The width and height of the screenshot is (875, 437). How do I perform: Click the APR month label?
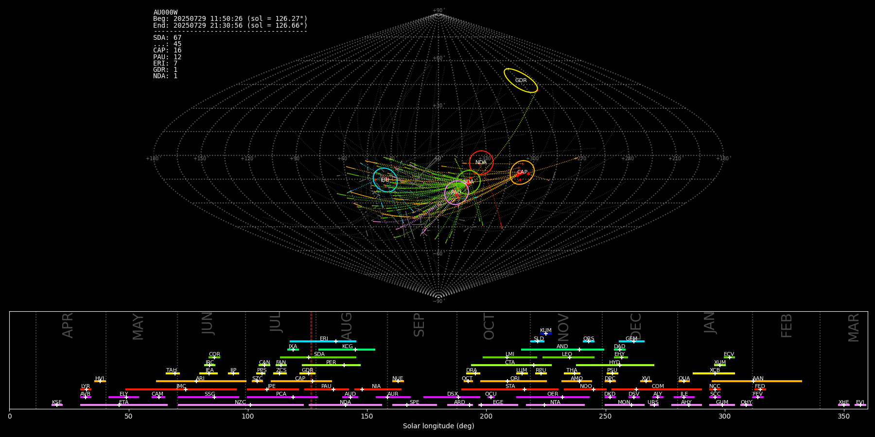[x=68, y=325]
